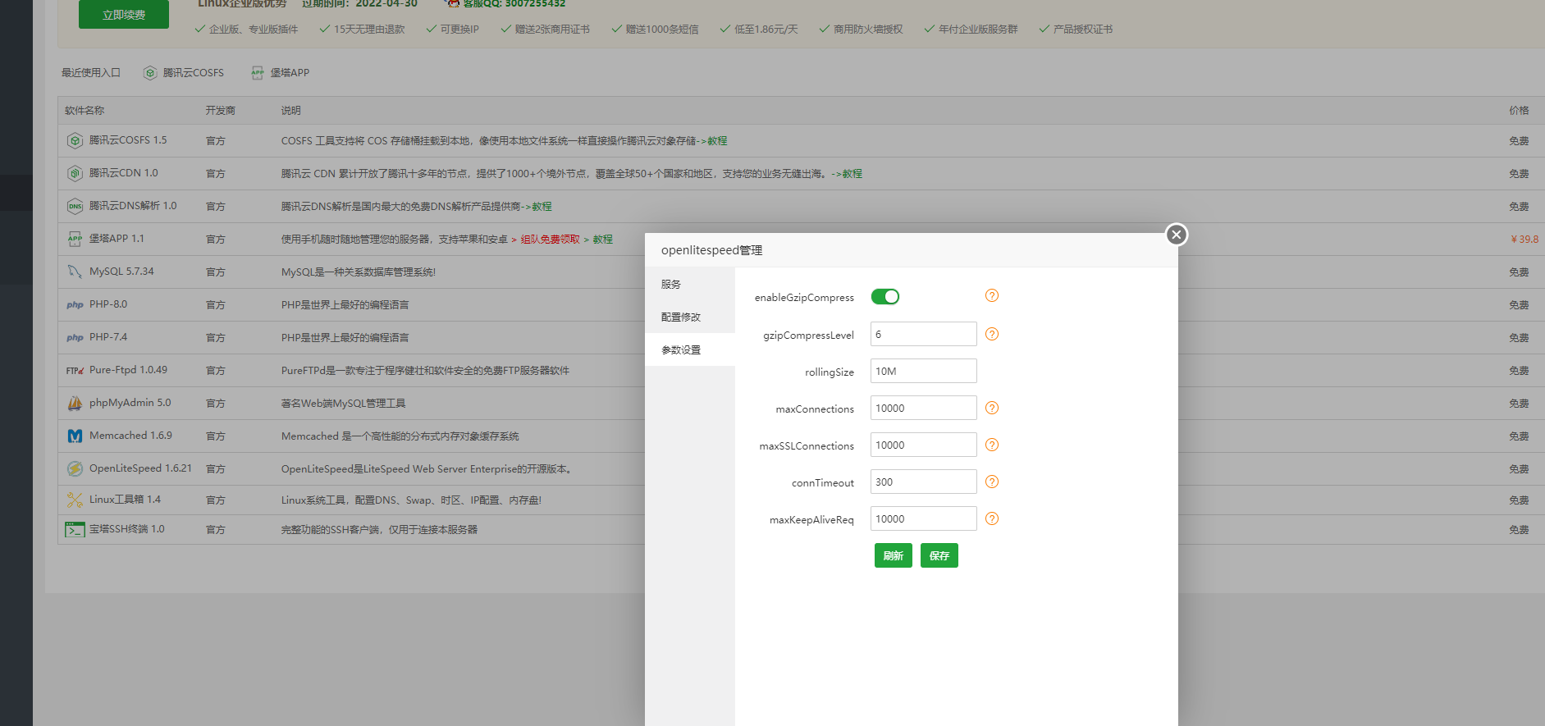Close the openlitespeed管理 dialog
The height and width of the screenshot is (726, 1545).
tap(1177, 235)
